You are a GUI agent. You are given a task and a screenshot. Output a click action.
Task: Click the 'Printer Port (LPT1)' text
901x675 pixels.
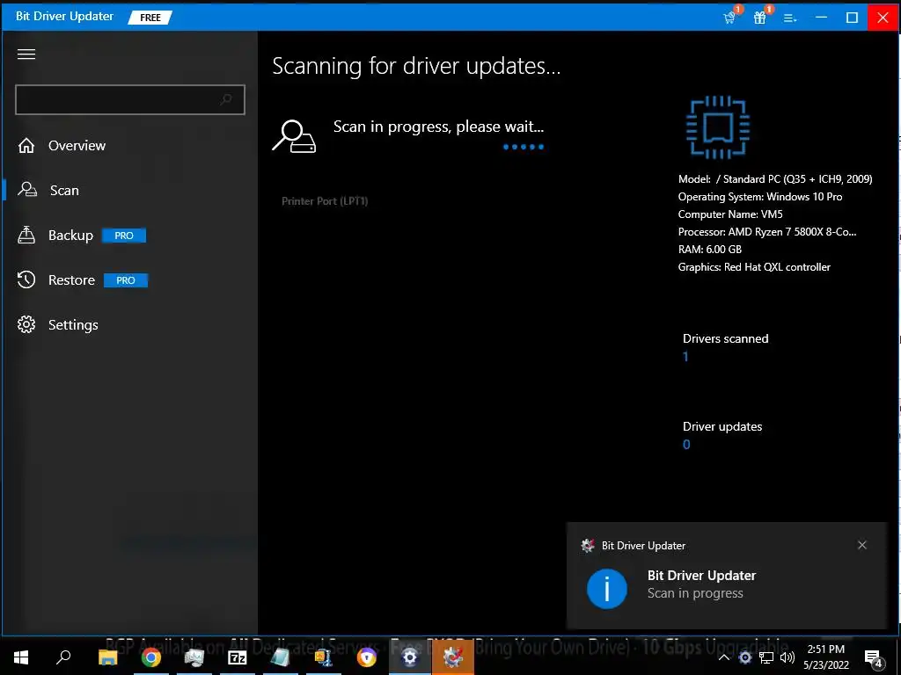325,201
